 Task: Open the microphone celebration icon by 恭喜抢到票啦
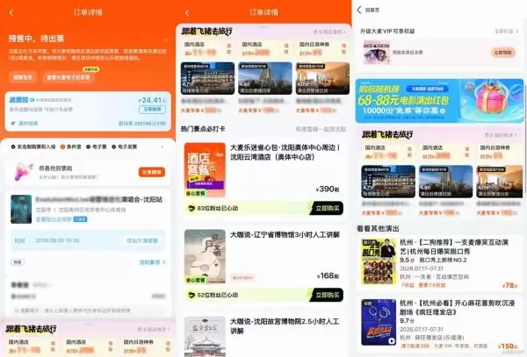24,172
